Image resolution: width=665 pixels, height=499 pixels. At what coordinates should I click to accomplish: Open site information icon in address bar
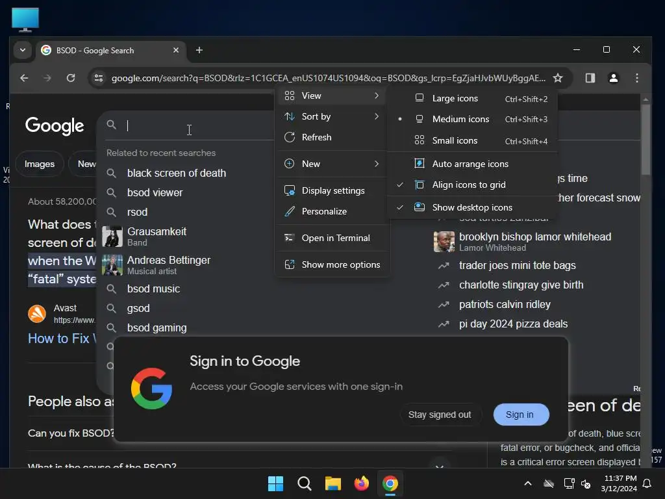[x=99, y=78]
